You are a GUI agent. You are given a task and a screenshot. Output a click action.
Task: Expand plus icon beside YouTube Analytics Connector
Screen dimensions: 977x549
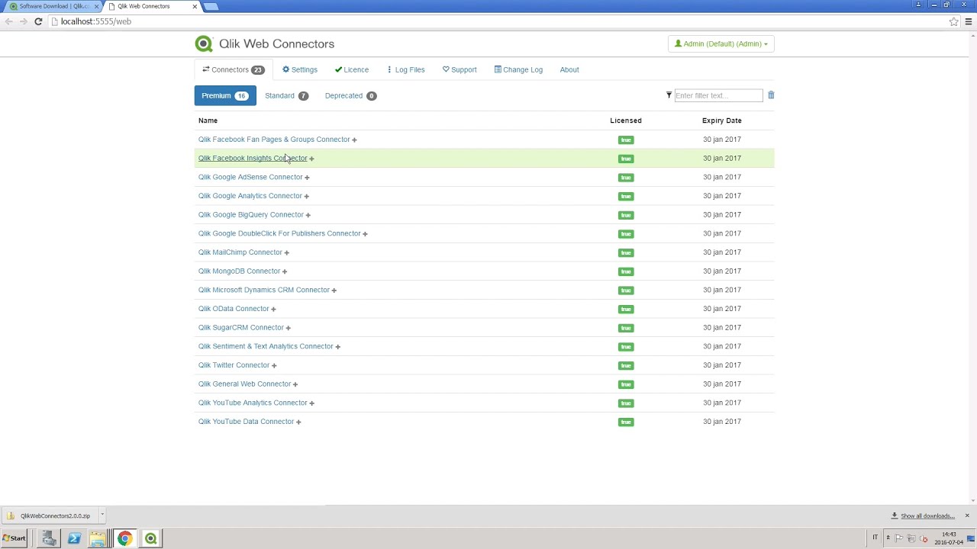311,403
